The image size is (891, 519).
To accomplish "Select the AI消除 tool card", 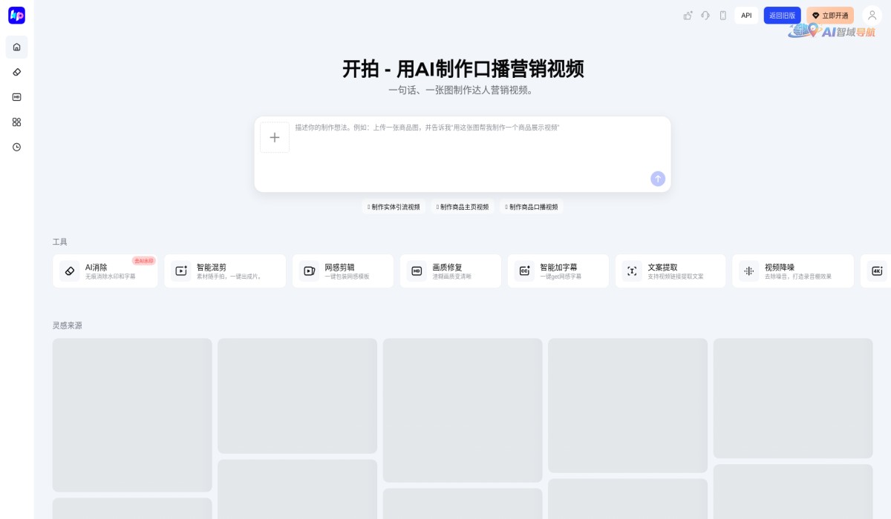I will 105,271.
